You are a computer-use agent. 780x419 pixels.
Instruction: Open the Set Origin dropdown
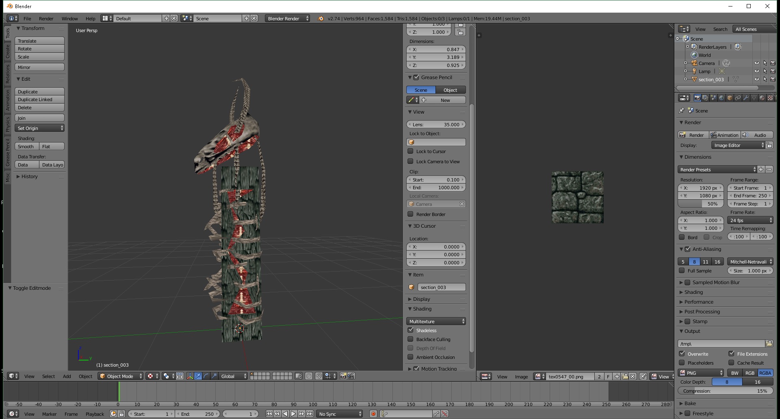point(40,128)
